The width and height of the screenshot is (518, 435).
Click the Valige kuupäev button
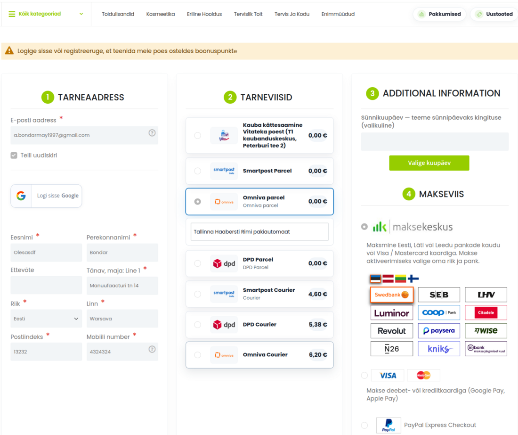click(x=429, y=163)
